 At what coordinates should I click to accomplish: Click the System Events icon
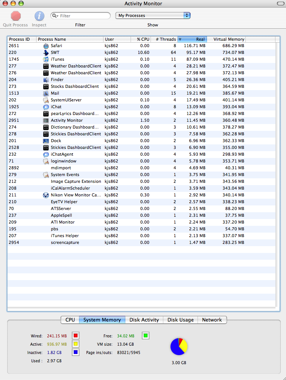pos(46,175)
